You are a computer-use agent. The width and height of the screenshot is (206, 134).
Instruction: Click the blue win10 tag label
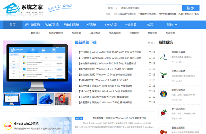tap(79, 118)
